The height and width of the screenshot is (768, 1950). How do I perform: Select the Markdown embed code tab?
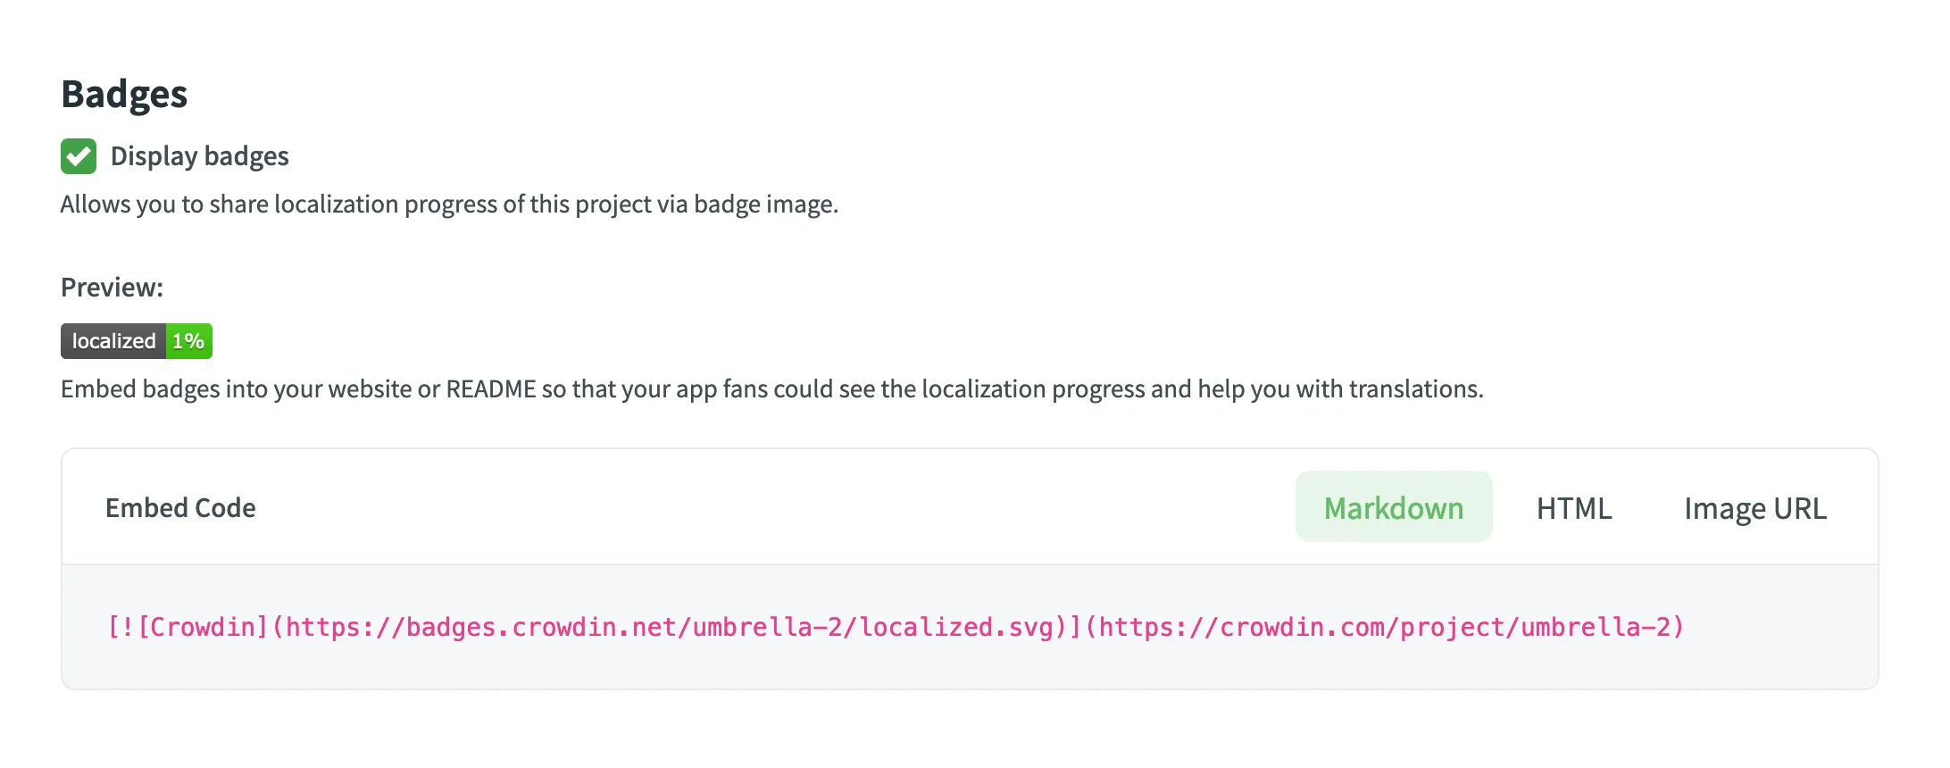(x=1393, y=507)
